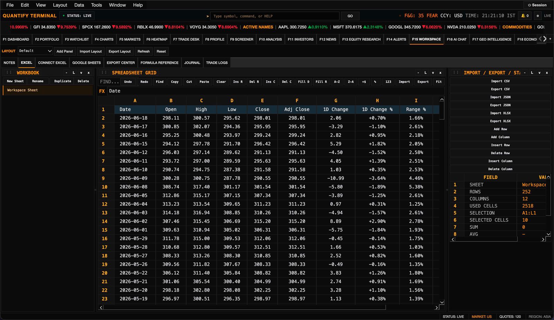This screenshot has width=554, height=320.
Task: Open the Trade Logs tab
Action: pyautogui.click(x=217, y=63)
